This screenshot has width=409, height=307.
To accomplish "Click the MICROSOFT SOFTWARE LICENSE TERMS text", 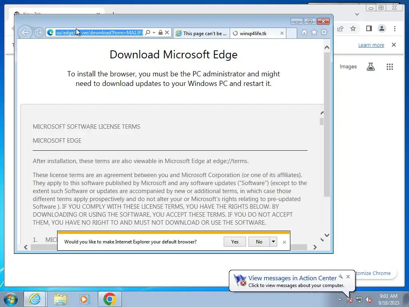I will click(86, 127).
